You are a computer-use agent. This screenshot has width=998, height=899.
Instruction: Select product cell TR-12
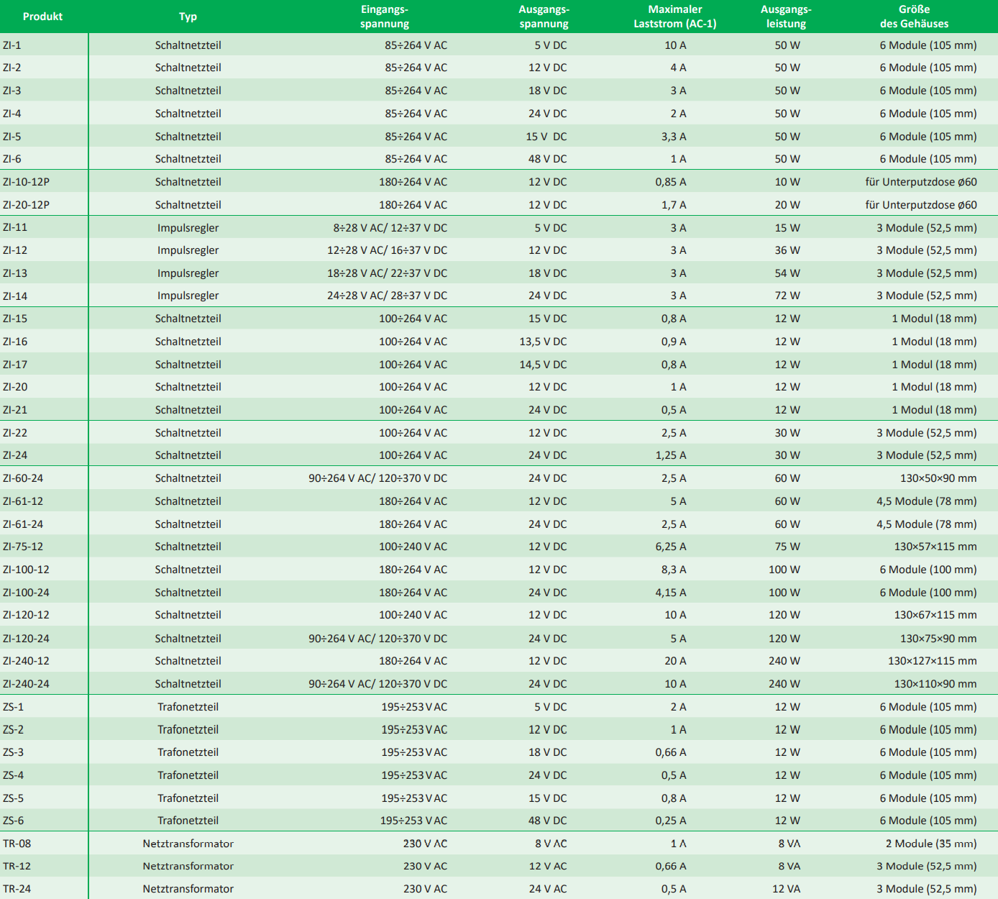[17, 867]
